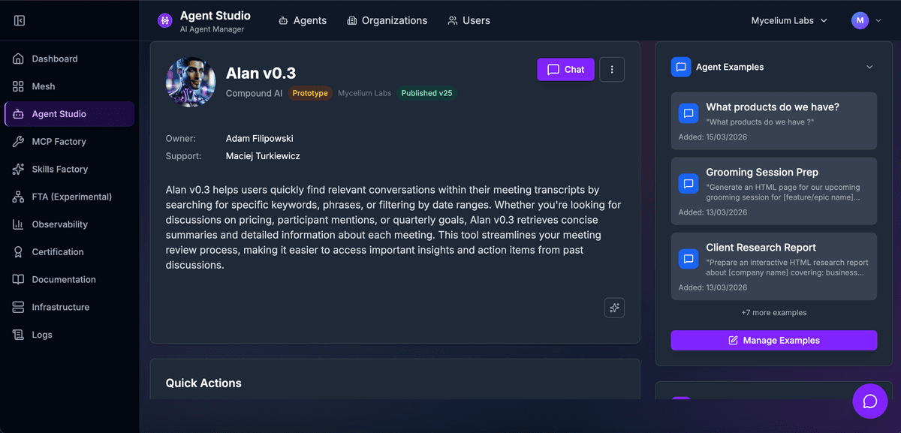This screenshot has height=433, width=901.
Task: Expand the Mycelium Labs organization dropdown
Action: pos(789,21)
